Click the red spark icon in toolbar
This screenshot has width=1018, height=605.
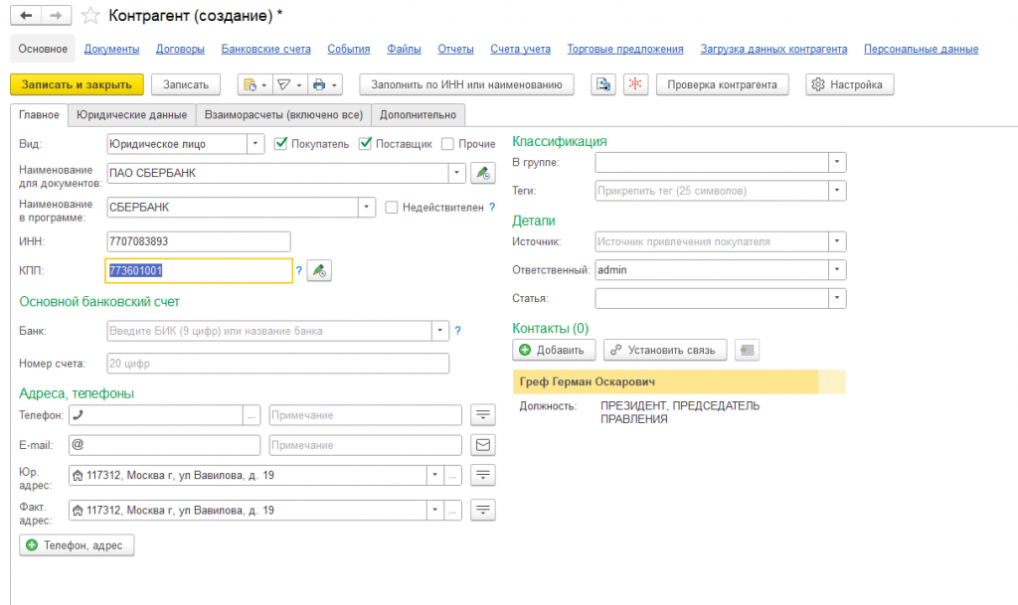[635, 84]
